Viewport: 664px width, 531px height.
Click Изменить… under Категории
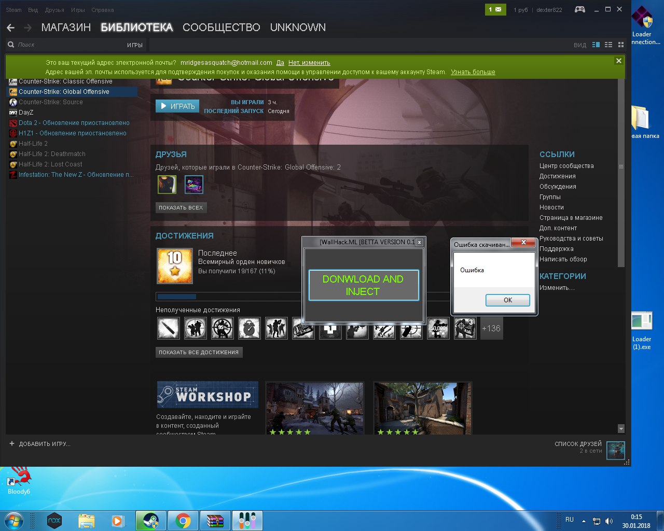pos(557,288)
